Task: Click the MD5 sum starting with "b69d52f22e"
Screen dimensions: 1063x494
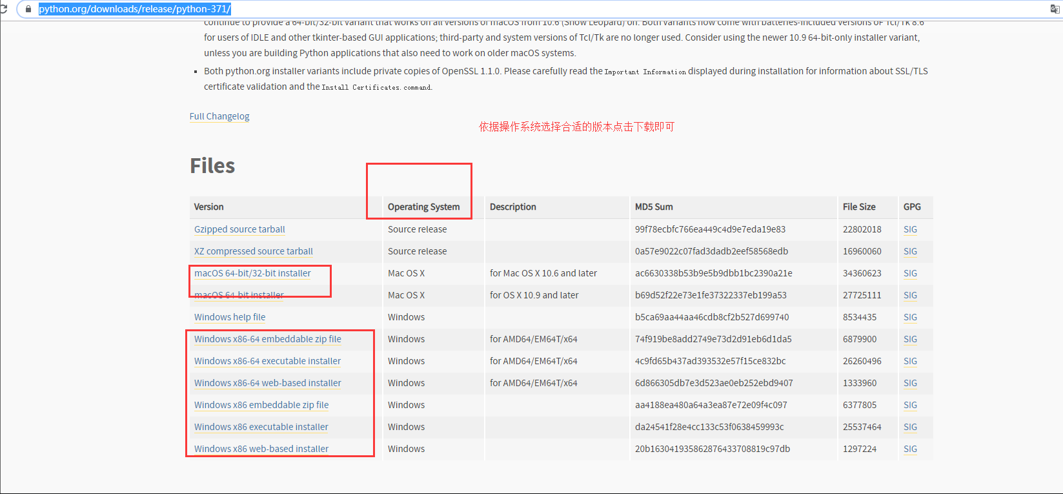Action: (x=711, y=295)
